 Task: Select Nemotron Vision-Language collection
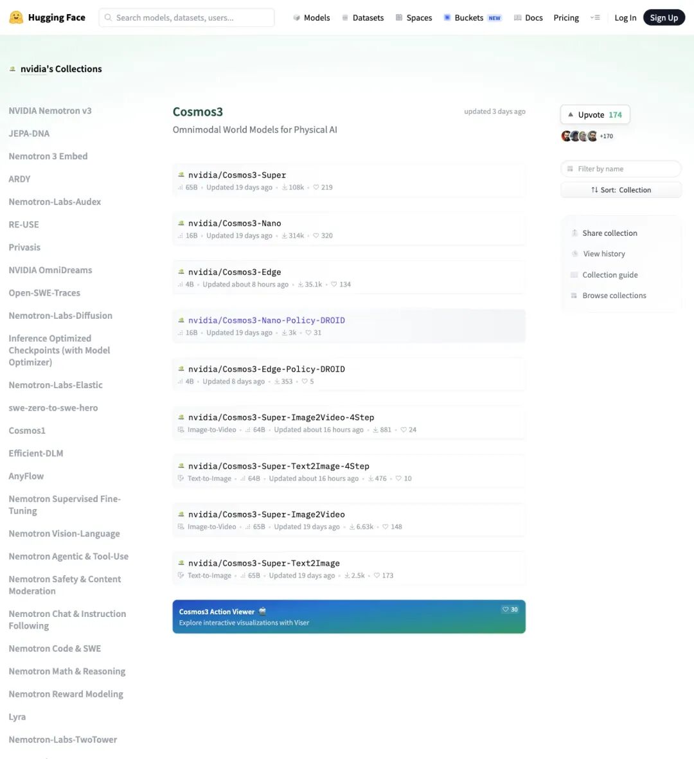pos(64,533)
